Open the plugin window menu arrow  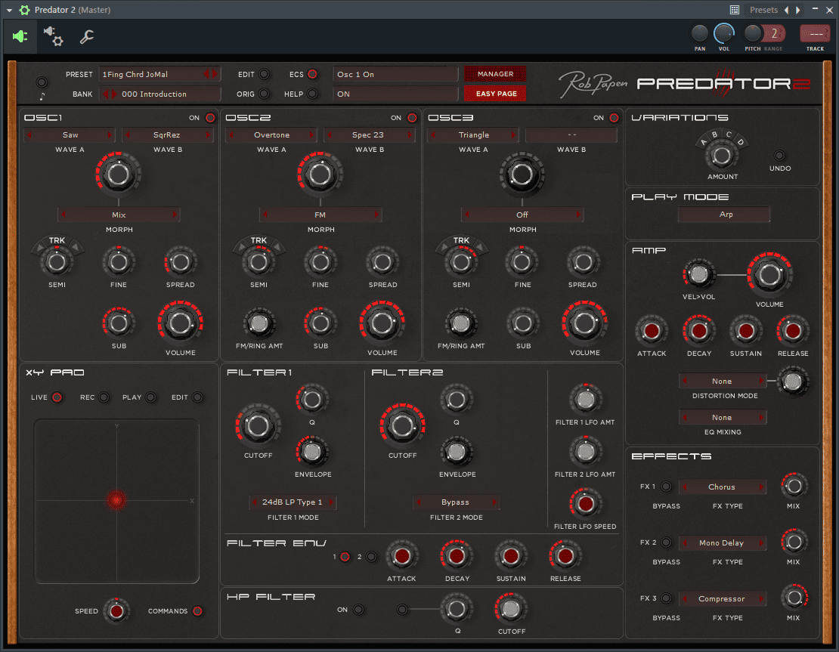pos(9,10)
